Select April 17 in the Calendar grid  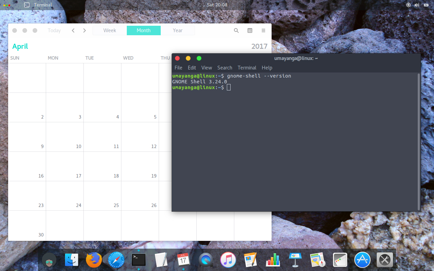65,166
